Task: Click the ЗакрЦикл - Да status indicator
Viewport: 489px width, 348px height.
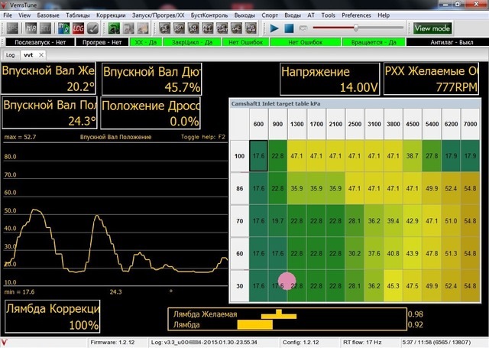Action: (x=192, y=42)
